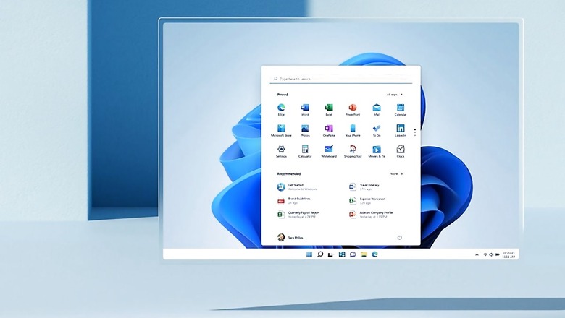Launch the OneNote app

tap(329, 130)
